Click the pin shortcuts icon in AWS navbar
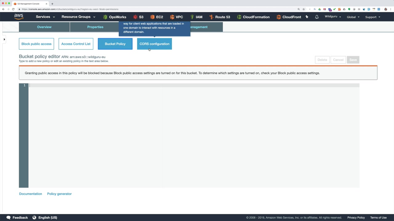This screenshot has width=394, height=221. tap(307, 17)
